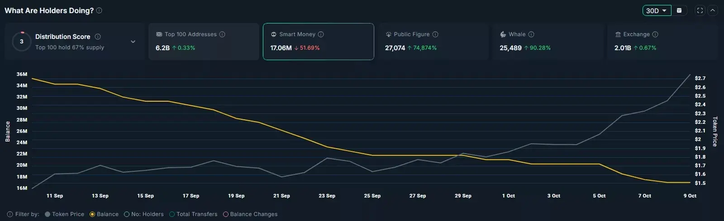
Task: Click info icon next to Distribution Score
Action: click(98, 37)
